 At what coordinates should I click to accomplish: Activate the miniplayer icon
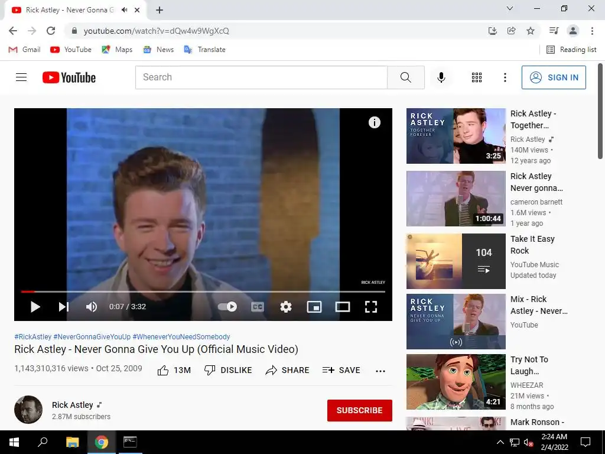coord(314,307)
